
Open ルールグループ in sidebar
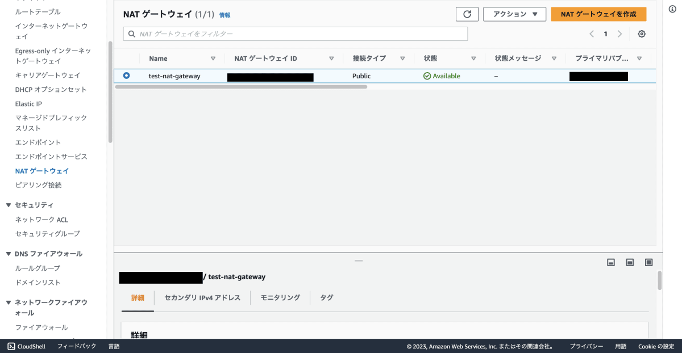click(38, 268)
